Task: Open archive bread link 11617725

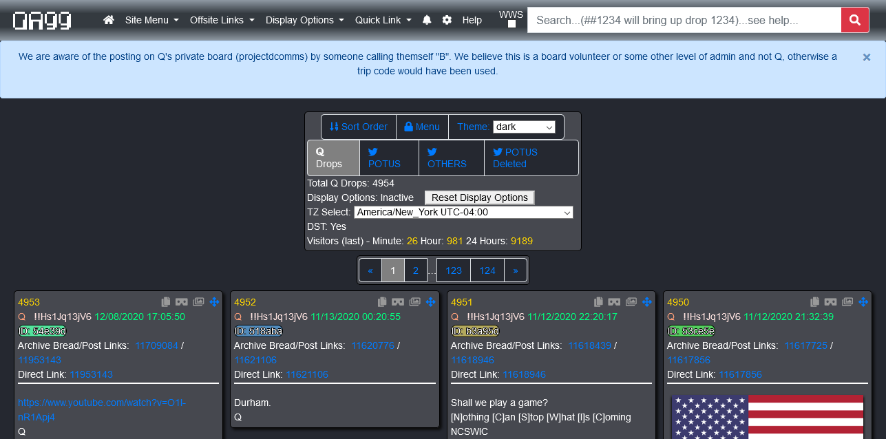Action: [806, 345]
